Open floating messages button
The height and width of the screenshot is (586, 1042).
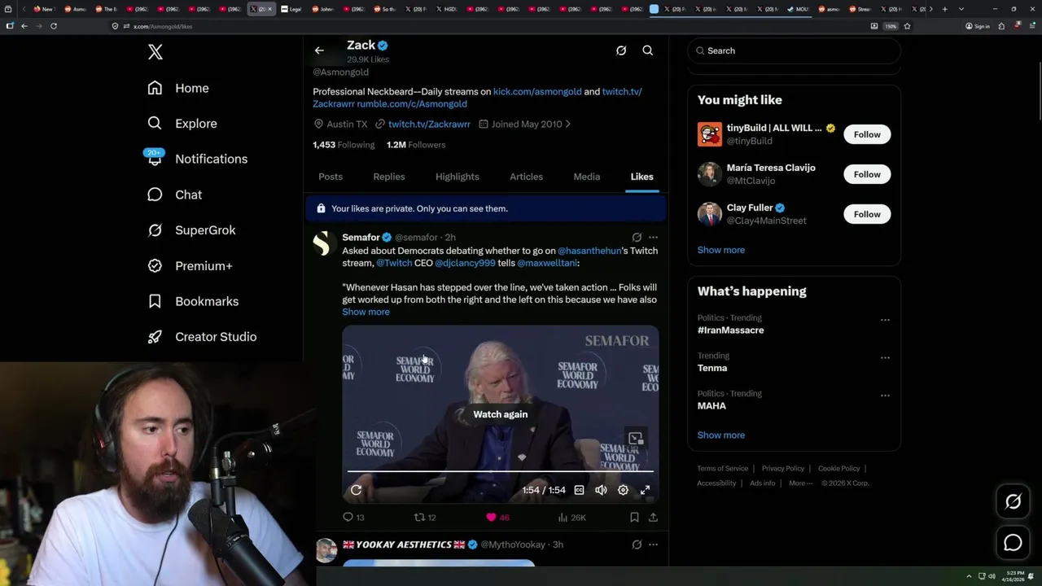point(1014,543)
